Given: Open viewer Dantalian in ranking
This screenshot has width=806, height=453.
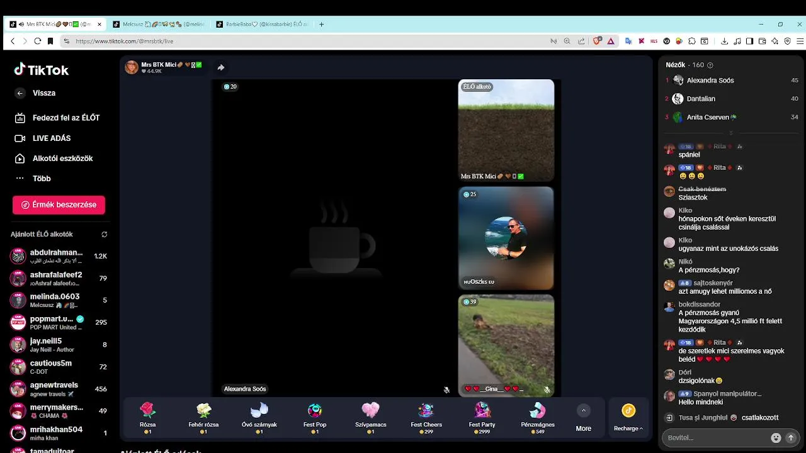Looking at the screenshot, I should tap(732, 99).
